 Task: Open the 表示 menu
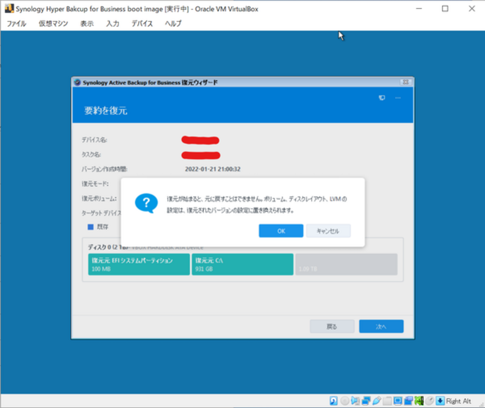click(x=87, y=23)
